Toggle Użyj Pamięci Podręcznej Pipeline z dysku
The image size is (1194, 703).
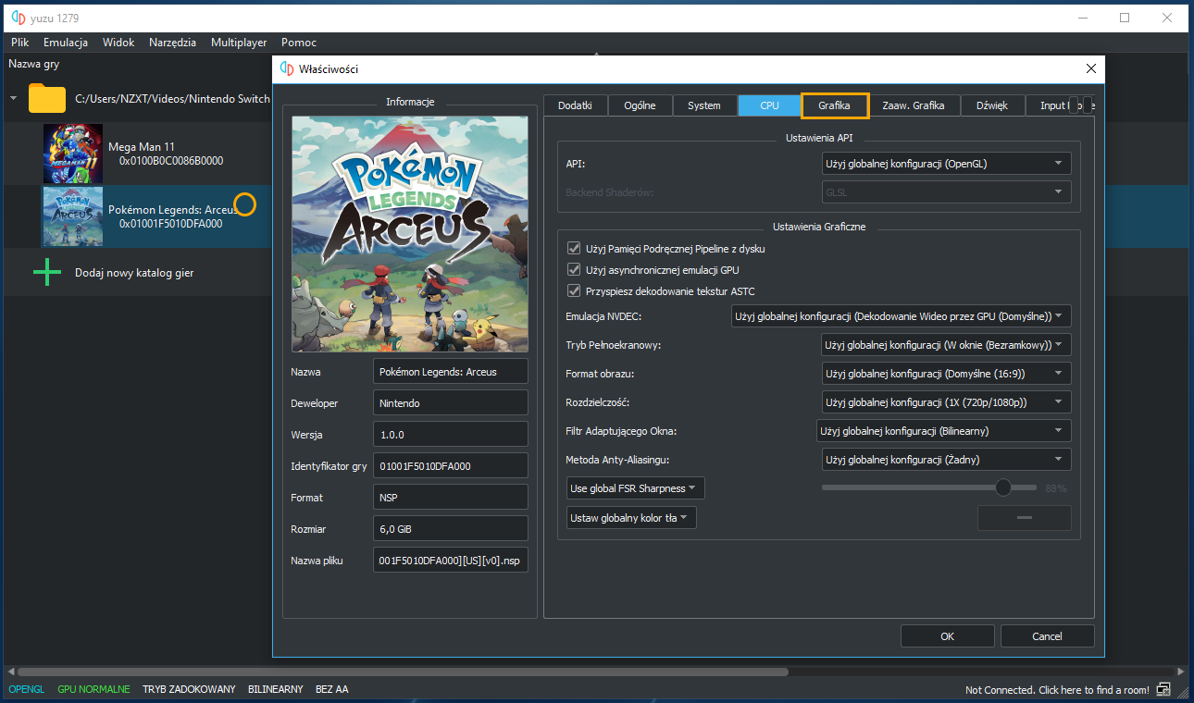574,248
